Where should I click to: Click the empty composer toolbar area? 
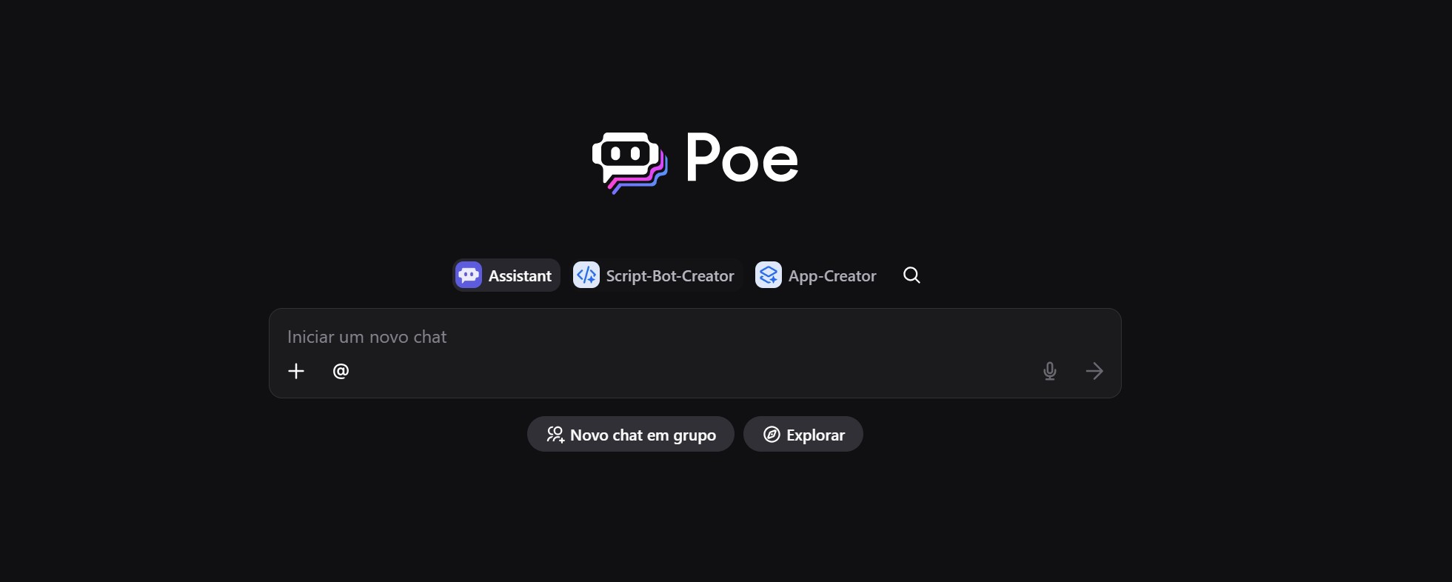(695, 371)
